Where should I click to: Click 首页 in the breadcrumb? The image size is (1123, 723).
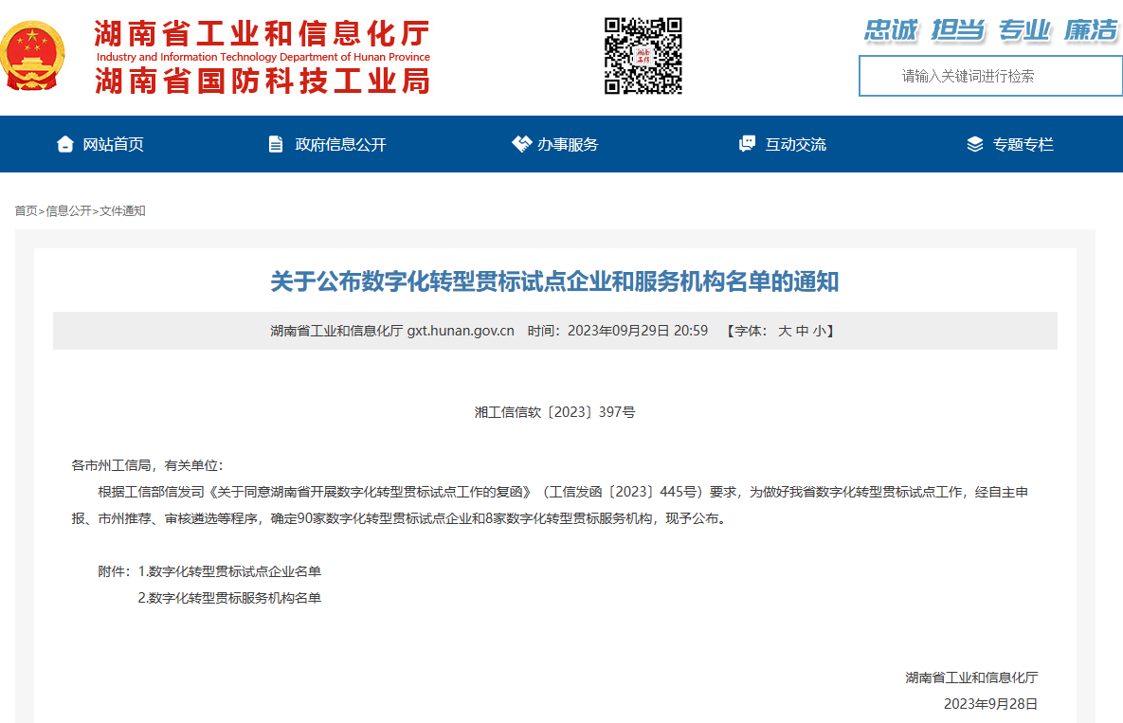26,210
